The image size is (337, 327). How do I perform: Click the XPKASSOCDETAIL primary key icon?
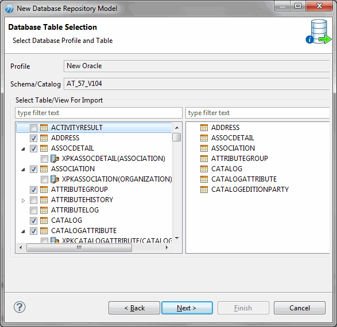[55, 159]
